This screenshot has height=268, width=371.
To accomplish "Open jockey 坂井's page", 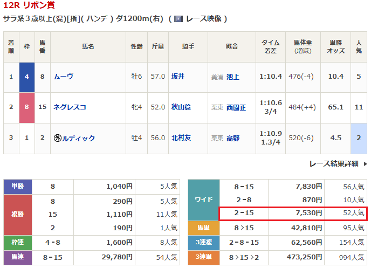I will tap(177, 77).
